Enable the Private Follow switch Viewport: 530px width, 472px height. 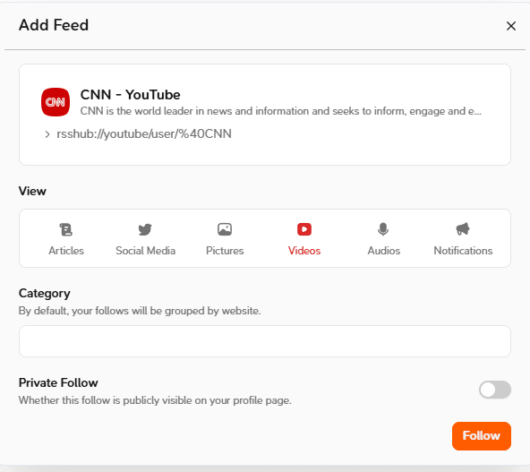click(x=495, y=390)
